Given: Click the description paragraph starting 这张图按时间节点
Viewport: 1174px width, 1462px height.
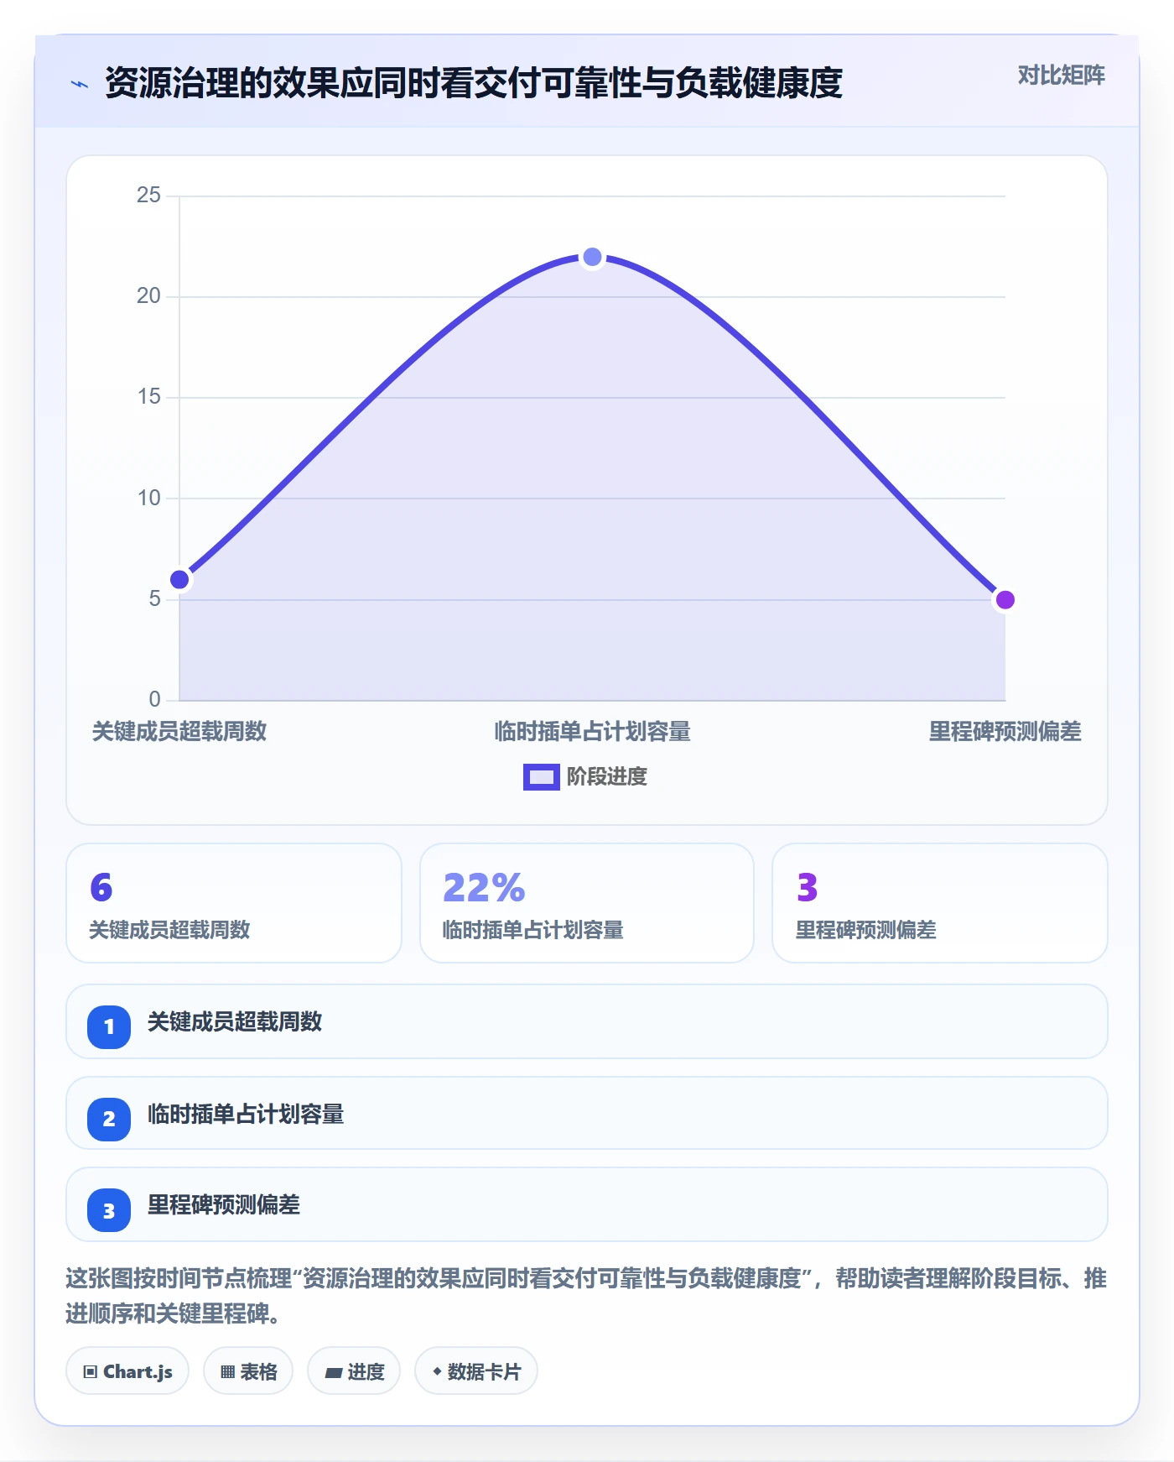Looking at the screenshot, I should 586,1296.
